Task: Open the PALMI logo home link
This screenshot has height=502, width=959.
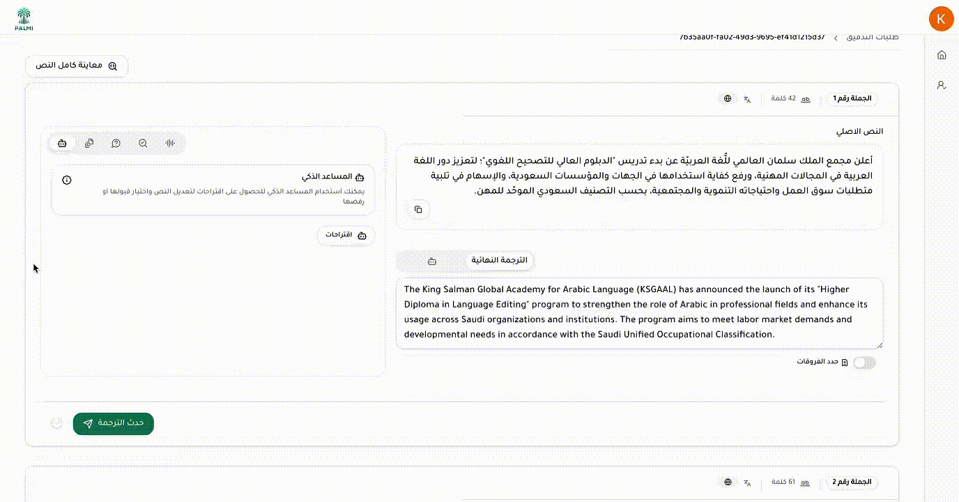Action: tap(24, 19)
